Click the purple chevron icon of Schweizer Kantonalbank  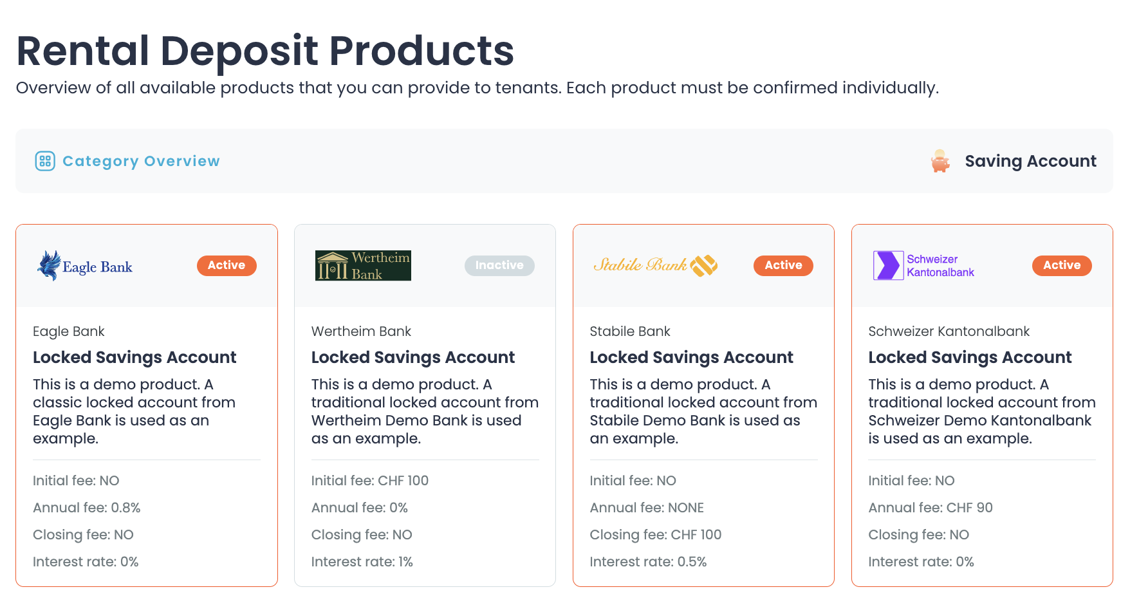tap(887, 265)
